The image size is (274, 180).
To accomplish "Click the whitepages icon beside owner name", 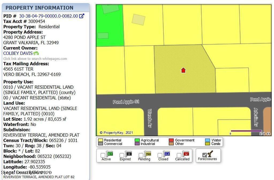I will (x=36, y=53).
